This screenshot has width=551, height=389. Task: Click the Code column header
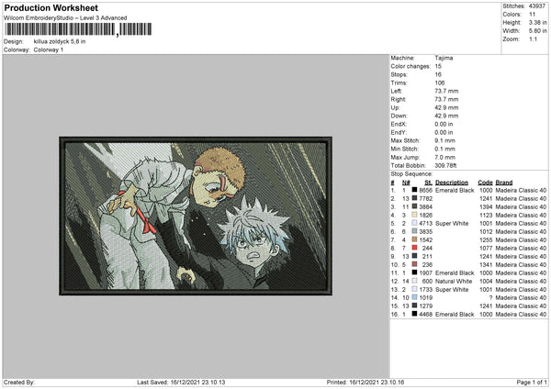tap(485, 183)
